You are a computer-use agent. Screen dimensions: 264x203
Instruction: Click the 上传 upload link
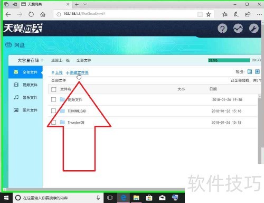click(x=57, y=72)
